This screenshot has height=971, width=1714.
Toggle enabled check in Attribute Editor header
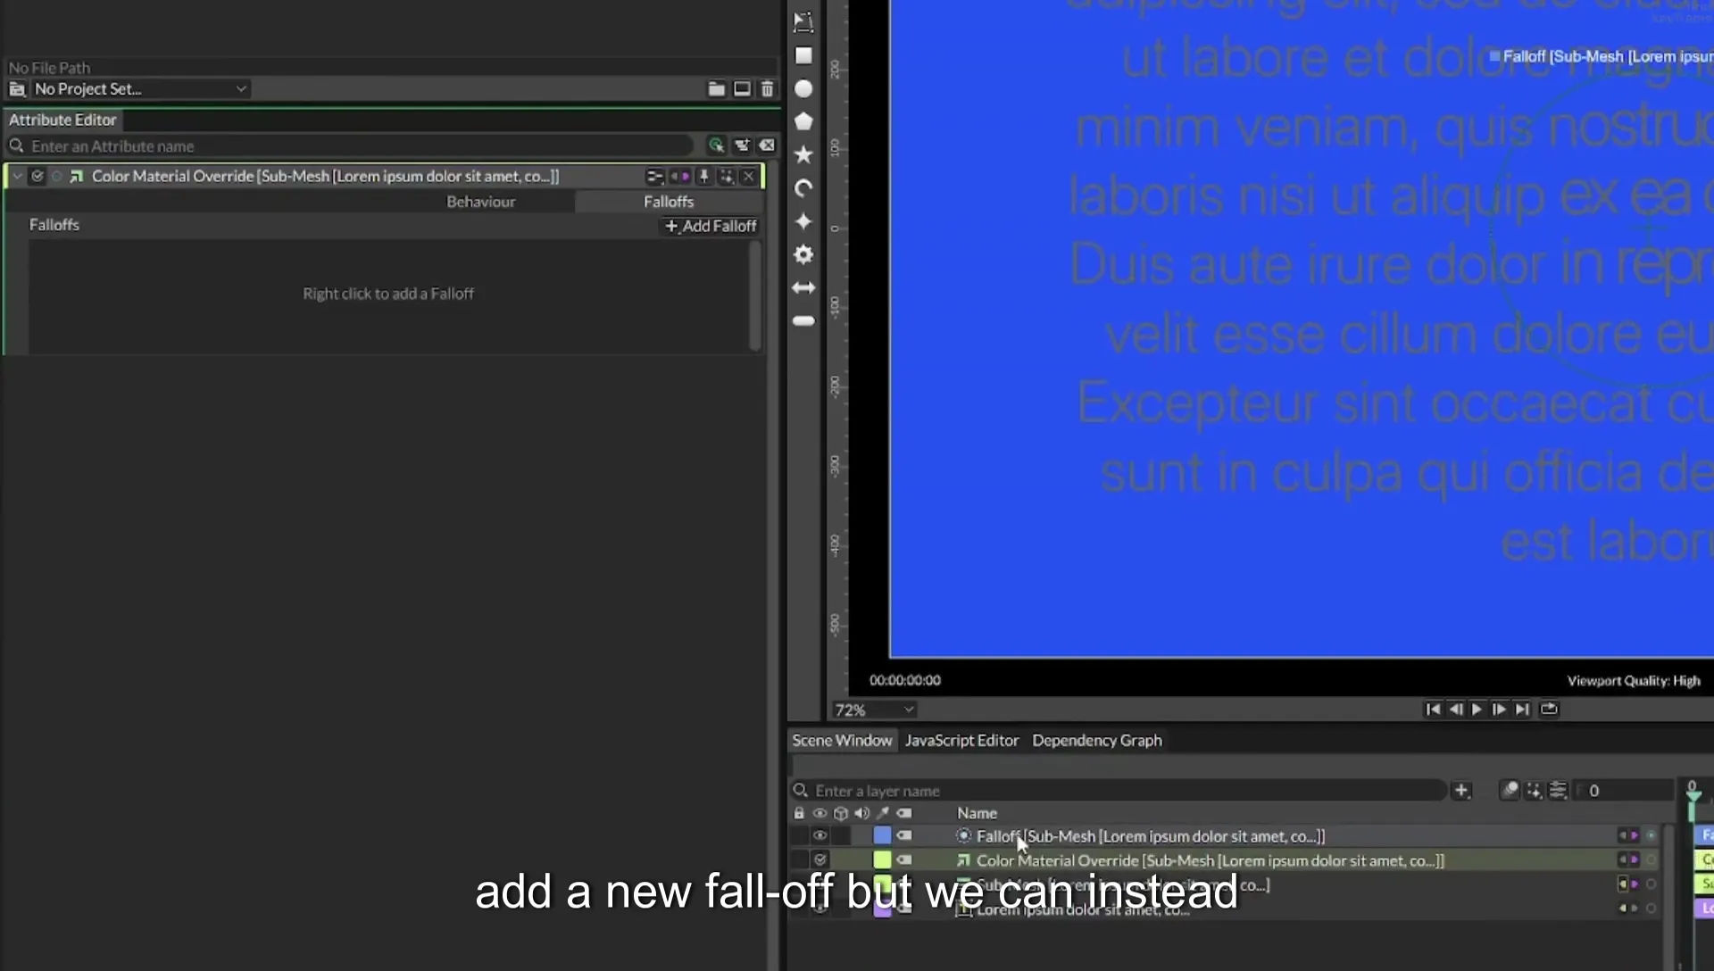[37, 177]
